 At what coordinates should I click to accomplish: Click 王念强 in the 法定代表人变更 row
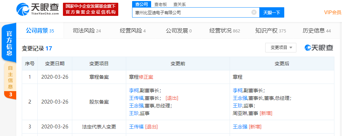(x=240, y=127)
